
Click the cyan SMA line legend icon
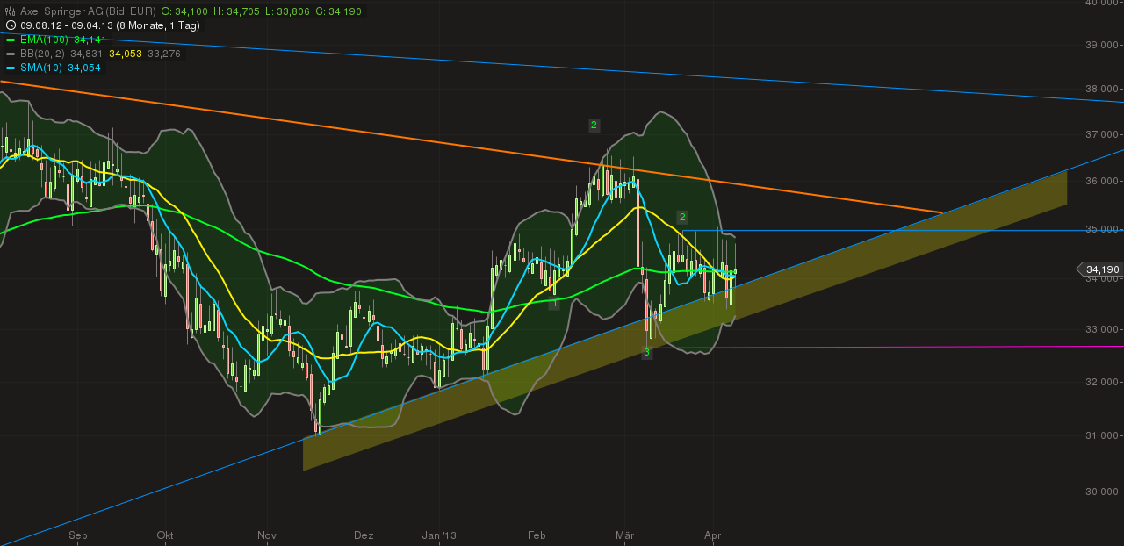[11, 68]
